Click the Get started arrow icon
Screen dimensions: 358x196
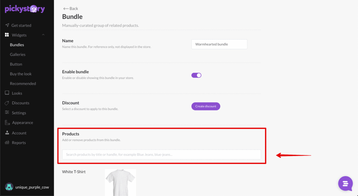(x=7, y=25)
